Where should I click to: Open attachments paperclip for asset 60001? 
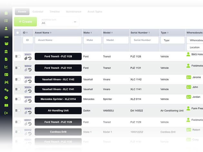pos(26,124)
